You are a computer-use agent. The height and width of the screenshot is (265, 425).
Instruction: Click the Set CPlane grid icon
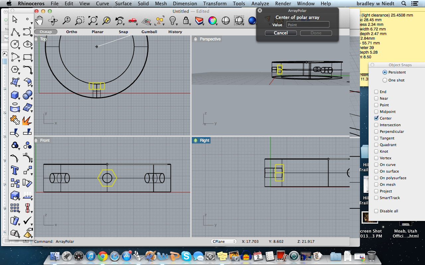(146, 21)
